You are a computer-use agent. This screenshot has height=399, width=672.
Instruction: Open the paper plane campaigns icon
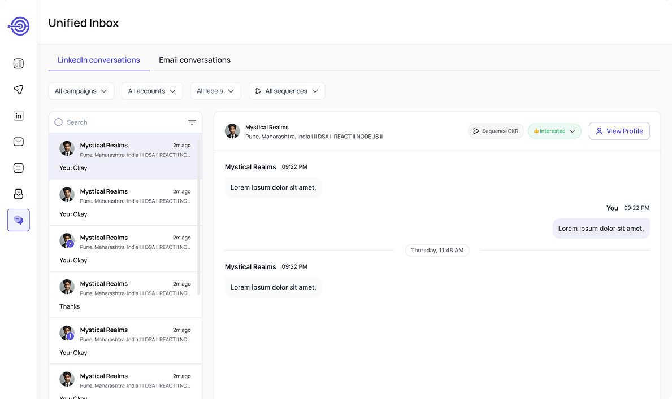pyautogui.click(x=19, y=90)
